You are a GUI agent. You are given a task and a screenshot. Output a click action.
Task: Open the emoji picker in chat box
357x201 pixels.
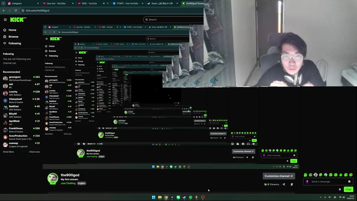349,181
